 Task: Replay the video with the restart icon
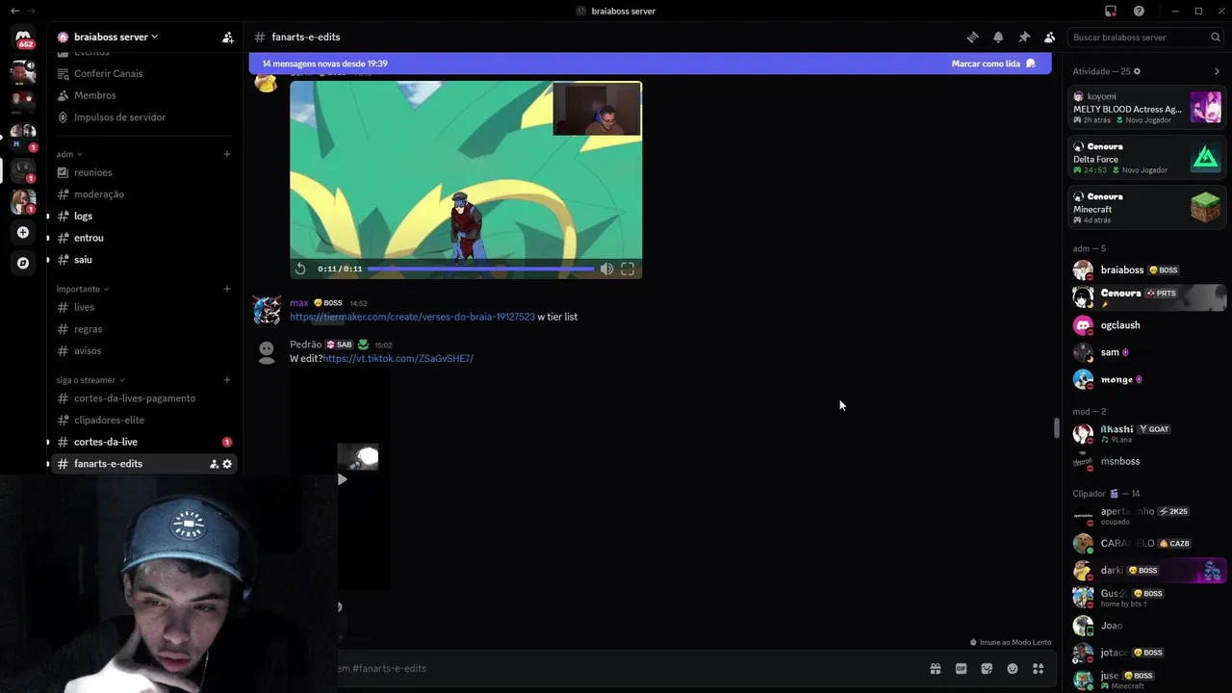(x=301, y=269)
